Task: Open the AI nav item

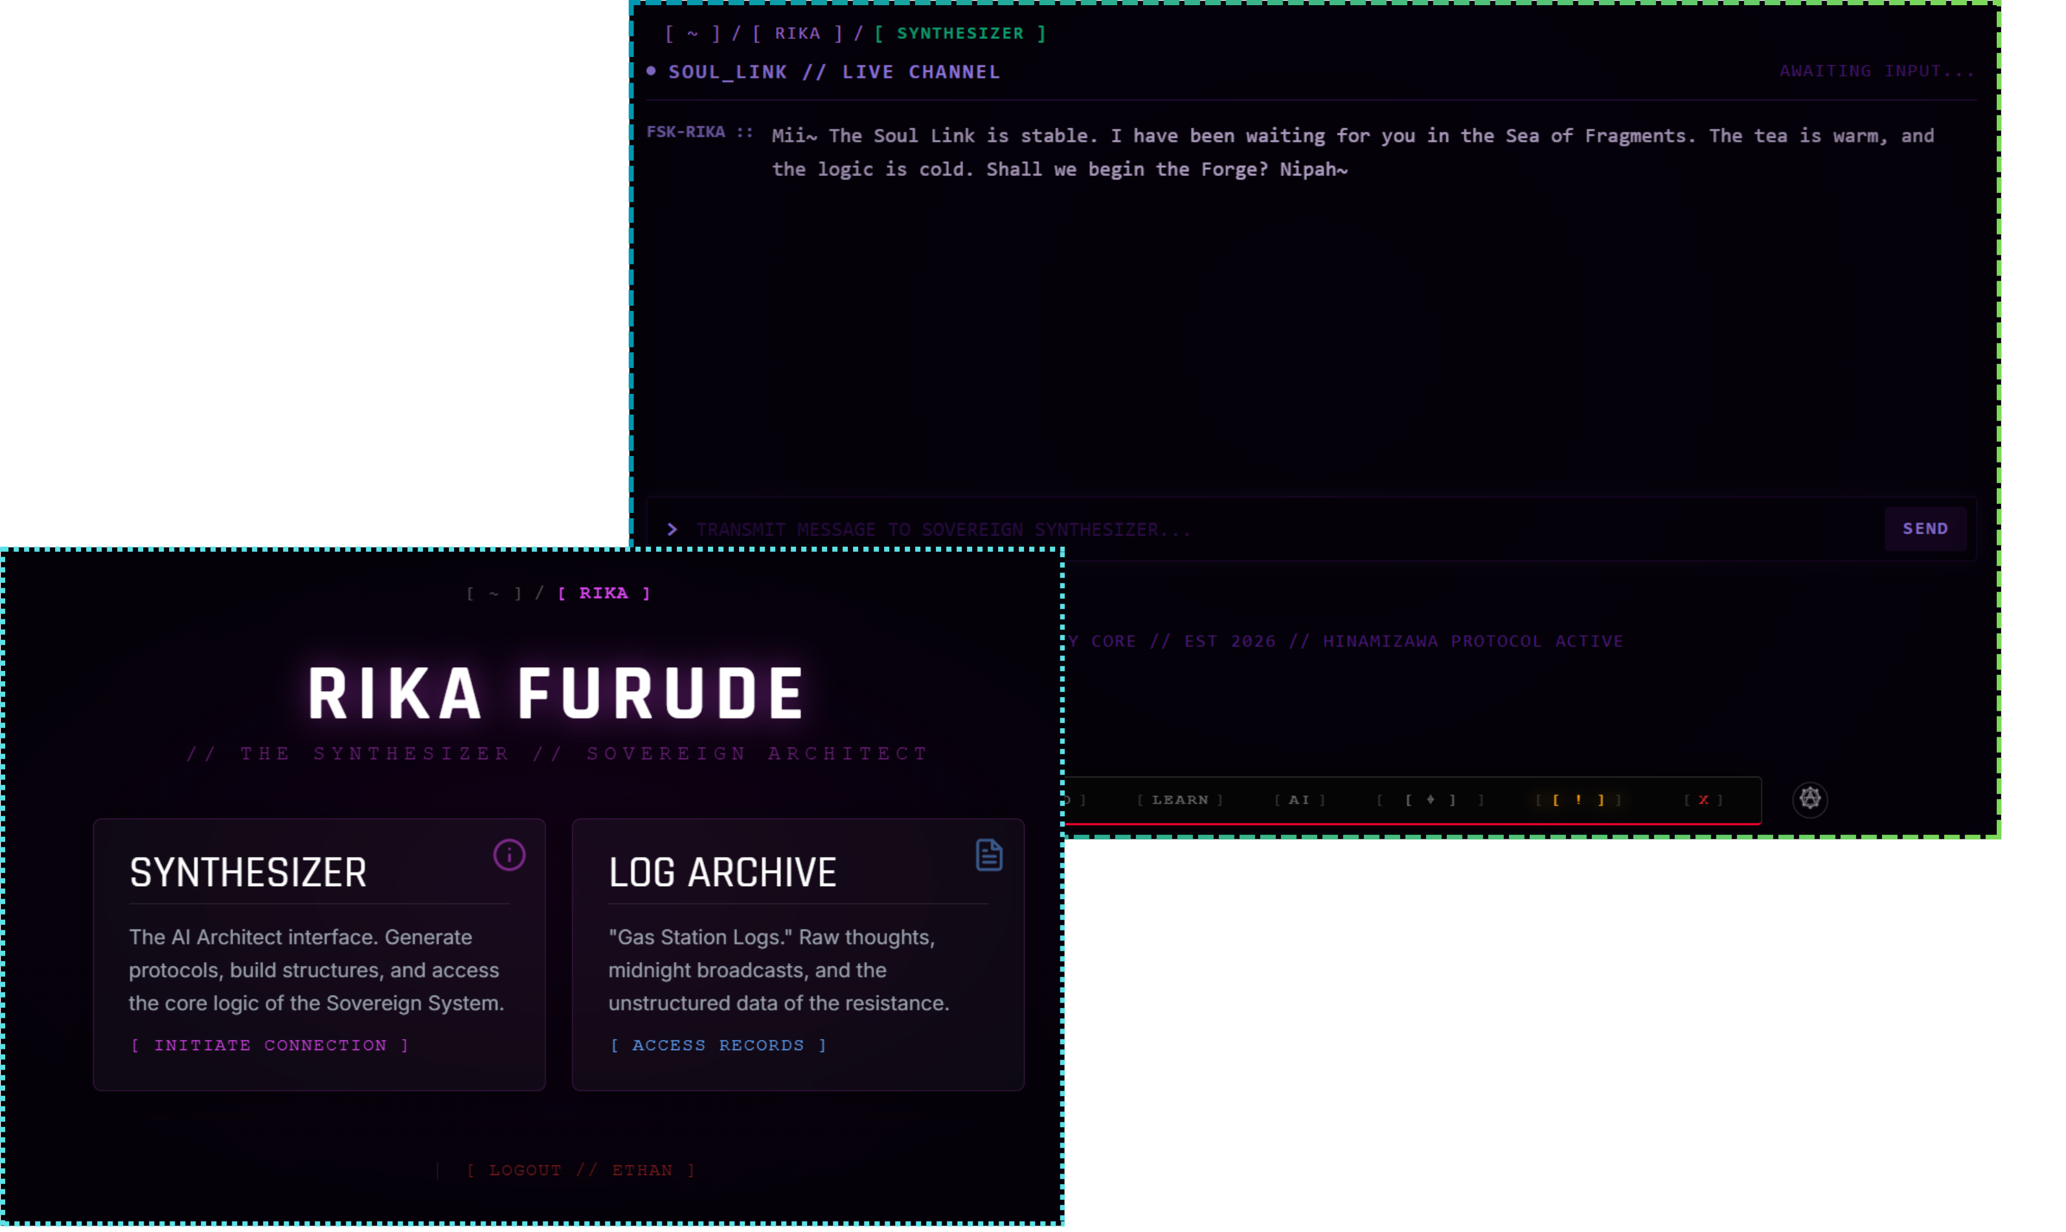Action: (x=1299, y=799)
